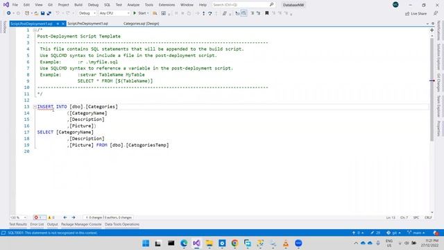Open the Debug configuration dropdown
Screen dimensions: 444x250
(x=87, y=13)
